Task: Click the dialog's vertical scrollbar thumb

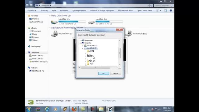Action: [x=119, y=53]
